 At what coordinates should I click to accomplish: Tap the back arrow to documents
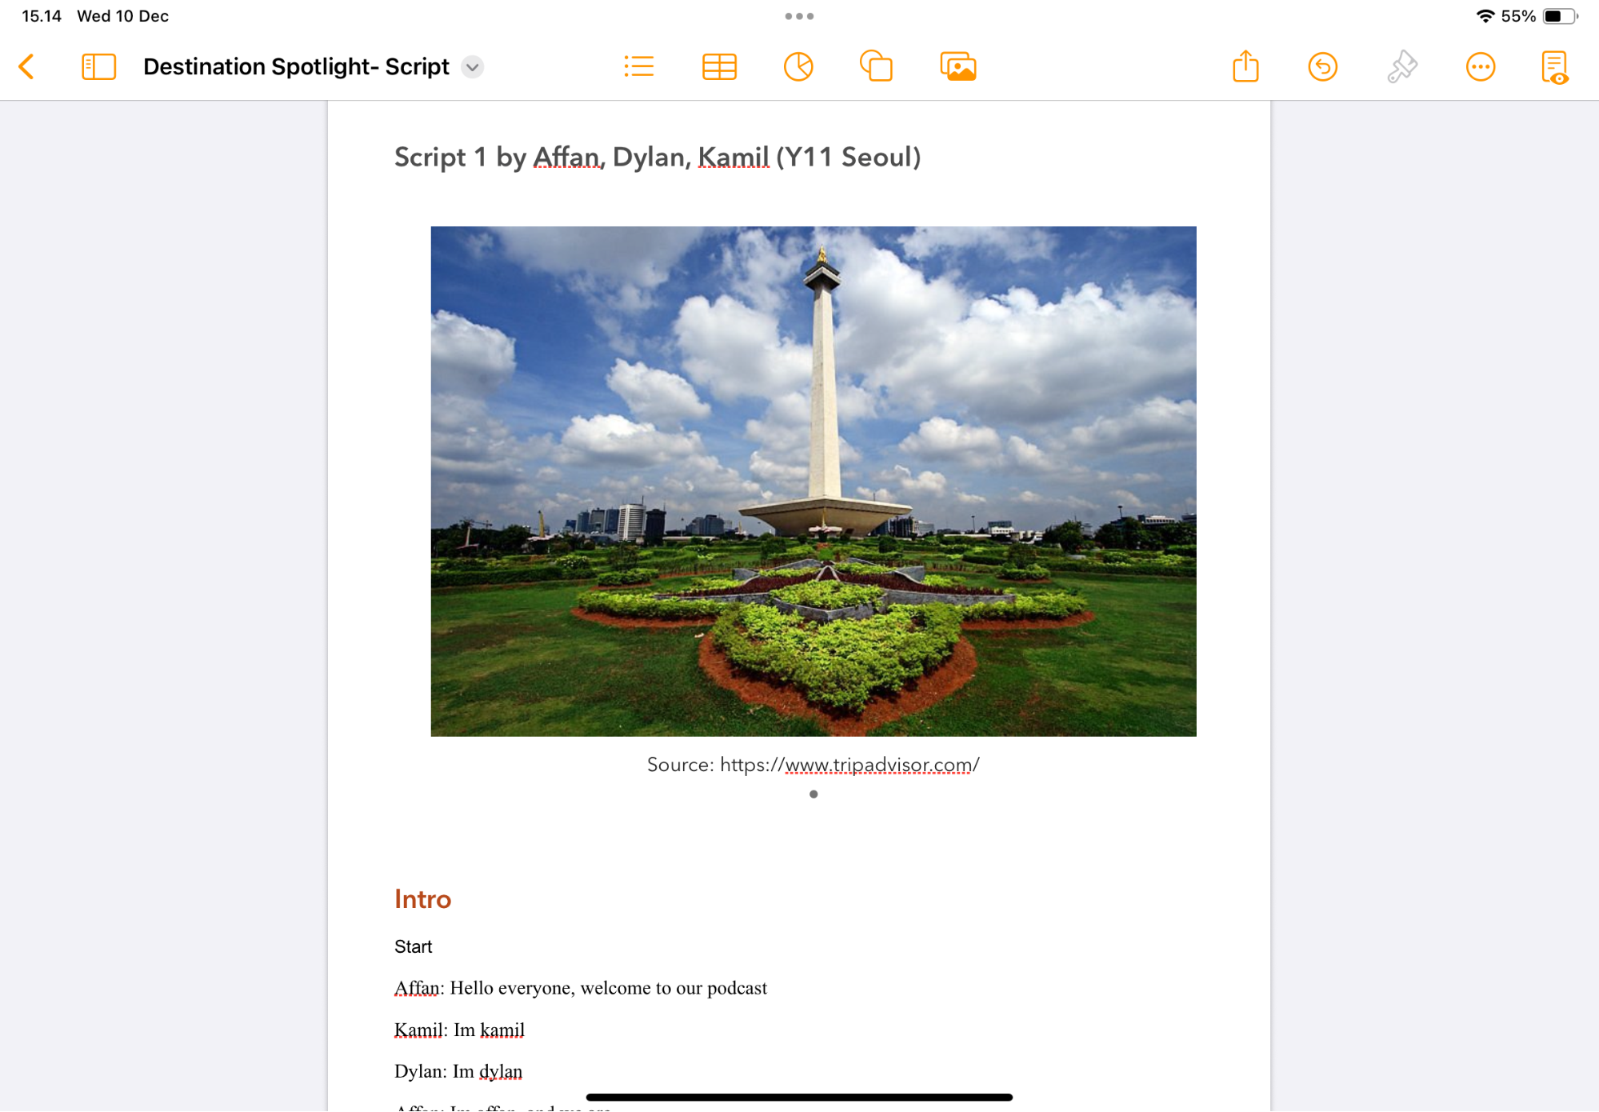point(26,66)
